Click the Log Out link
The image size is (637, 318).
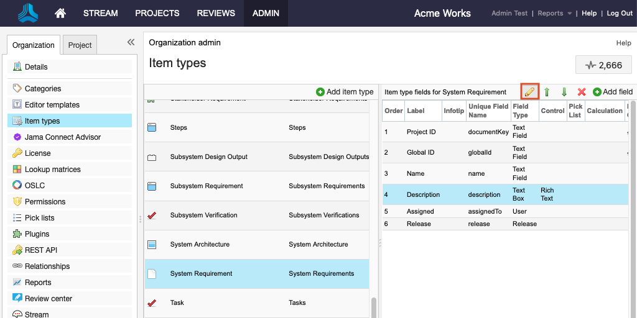[x=620, y=13]
